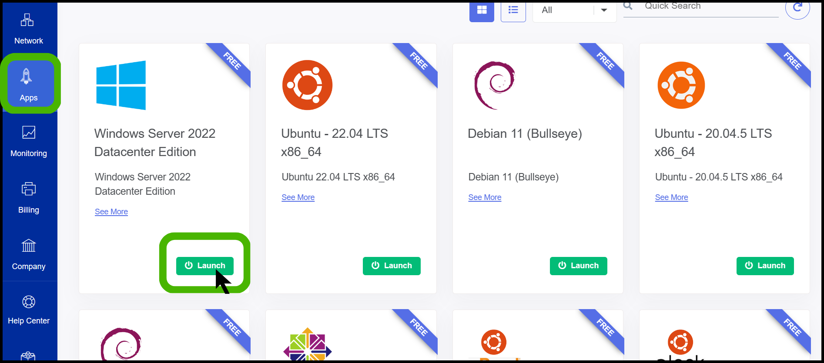The height and width of the screenshot is (363, 824).
Task: Launch Ubuntu 22.04 LTS x86_64
Action: 392,266
